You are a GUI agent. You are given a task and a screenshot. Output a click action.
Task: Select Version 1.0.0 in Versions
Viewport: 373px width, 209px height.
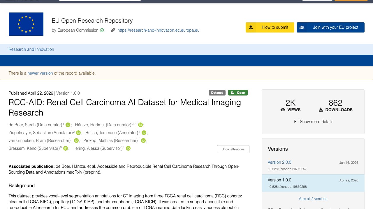point(279,180)
